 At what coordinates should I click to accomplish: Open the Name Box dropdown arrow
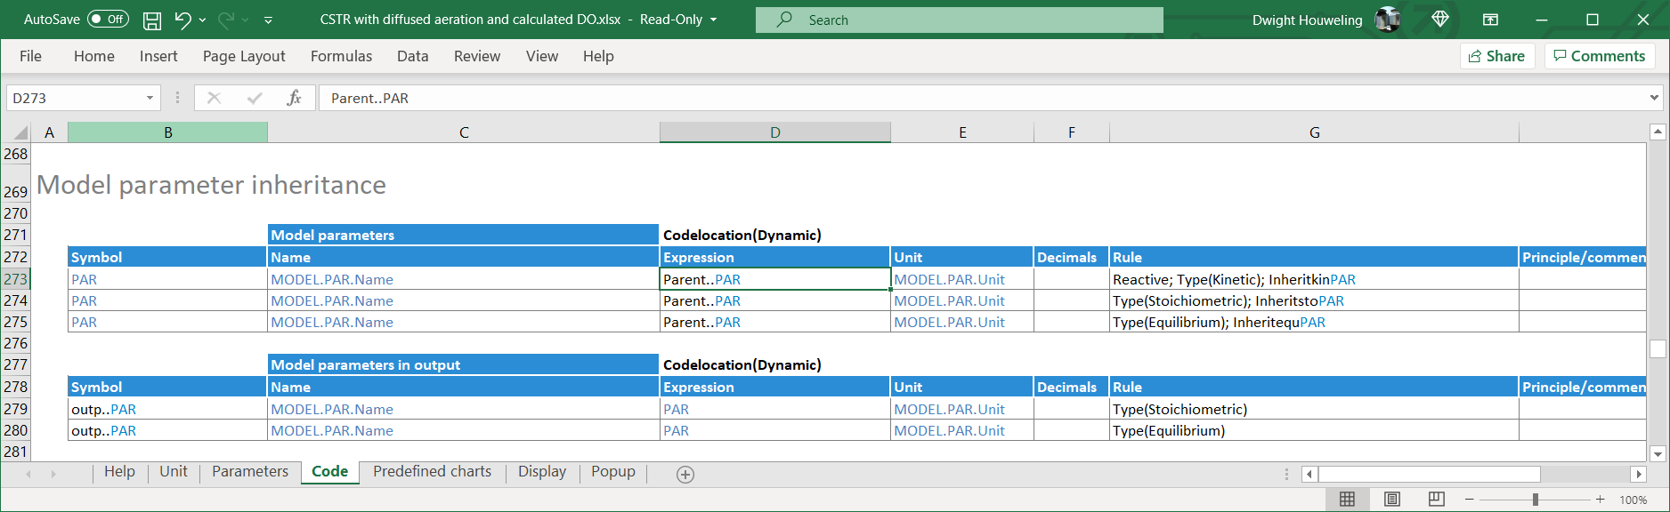point(150,98)
